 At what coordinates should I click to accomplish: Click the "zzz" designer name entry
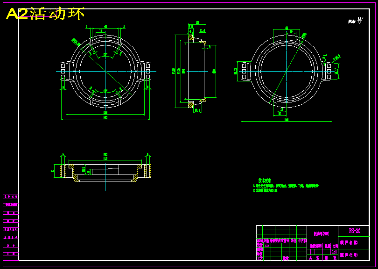click(267, 245)
